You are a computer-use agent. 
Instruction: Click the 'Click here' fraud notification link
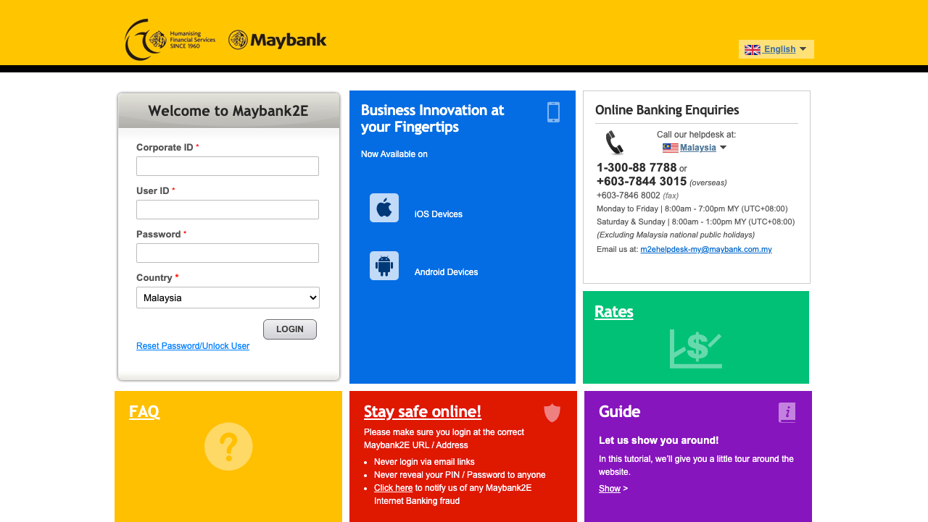pyautogui.click(x=393, y=488)
